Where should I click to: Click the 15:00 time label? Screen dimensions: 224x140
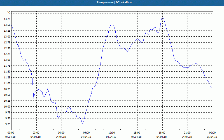coord(137,133)
